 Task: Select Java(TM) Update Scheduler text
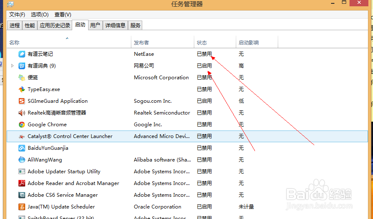click(61, 207)
